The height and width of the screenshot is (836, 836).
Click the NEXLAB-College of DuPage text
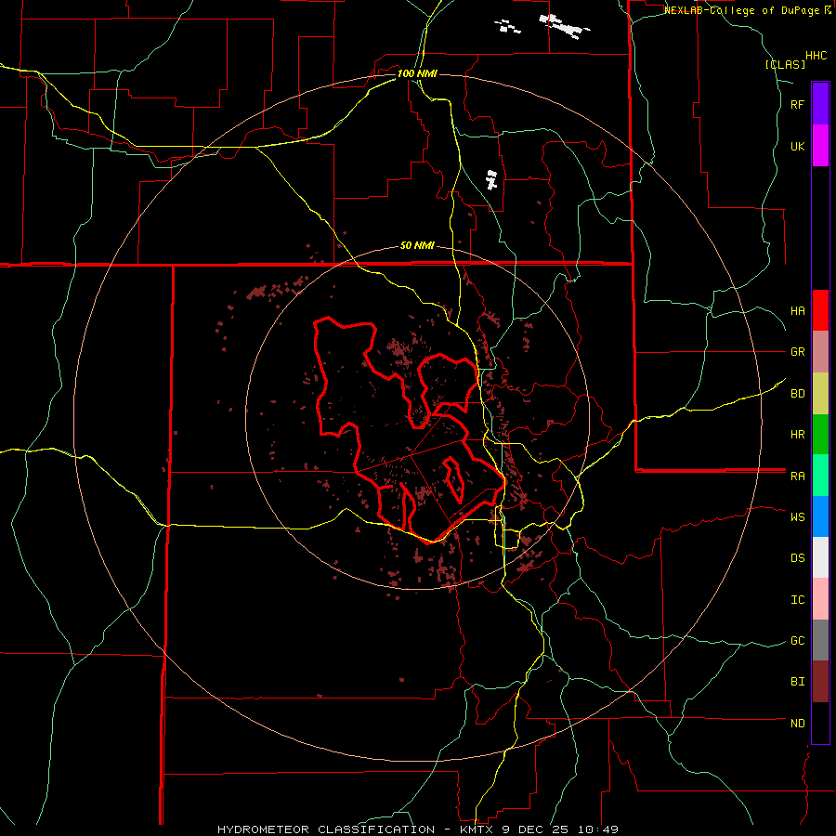(x=742, y=10)
